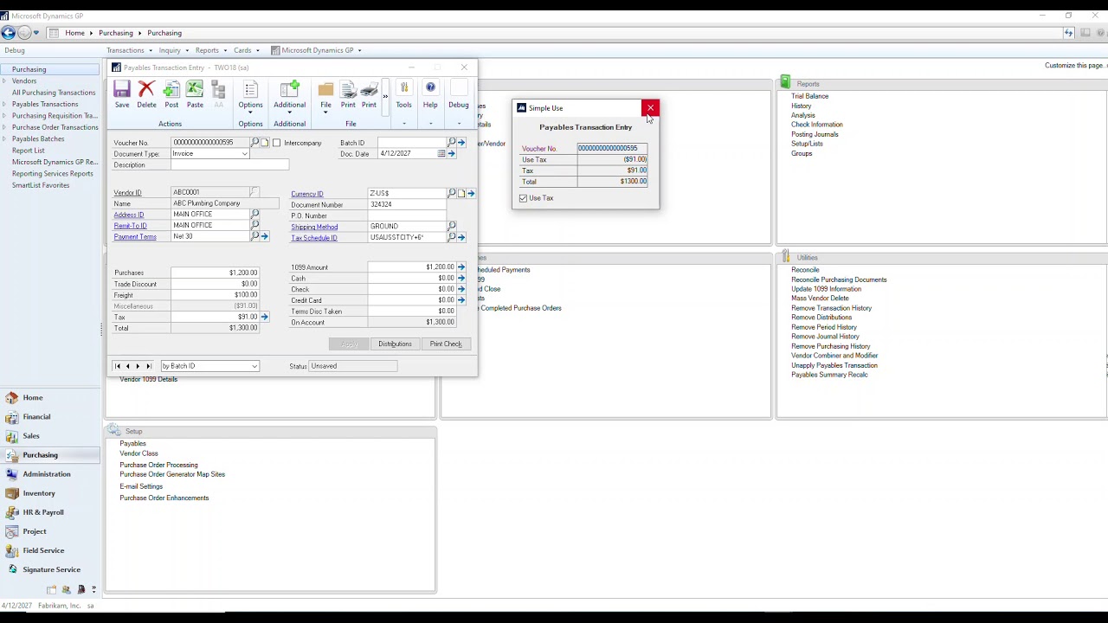Click the Payment Terms link label

[x=135, y=236]
